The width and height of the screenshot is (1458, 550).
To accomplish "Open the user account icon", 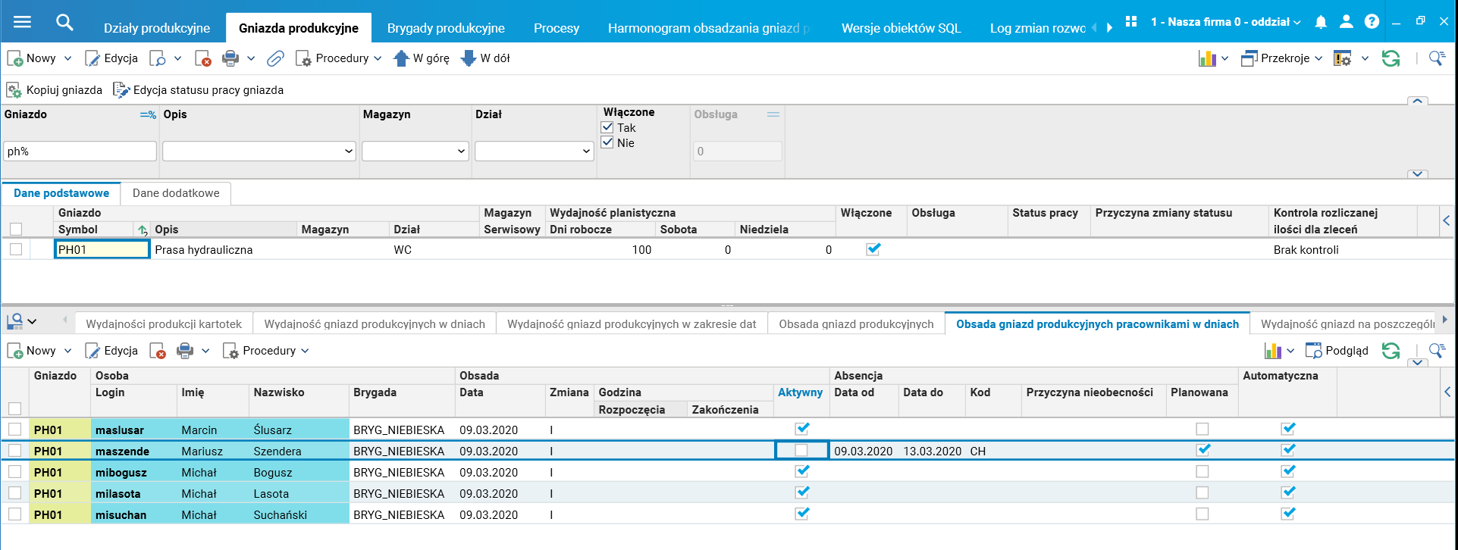I will point(1347,22).
